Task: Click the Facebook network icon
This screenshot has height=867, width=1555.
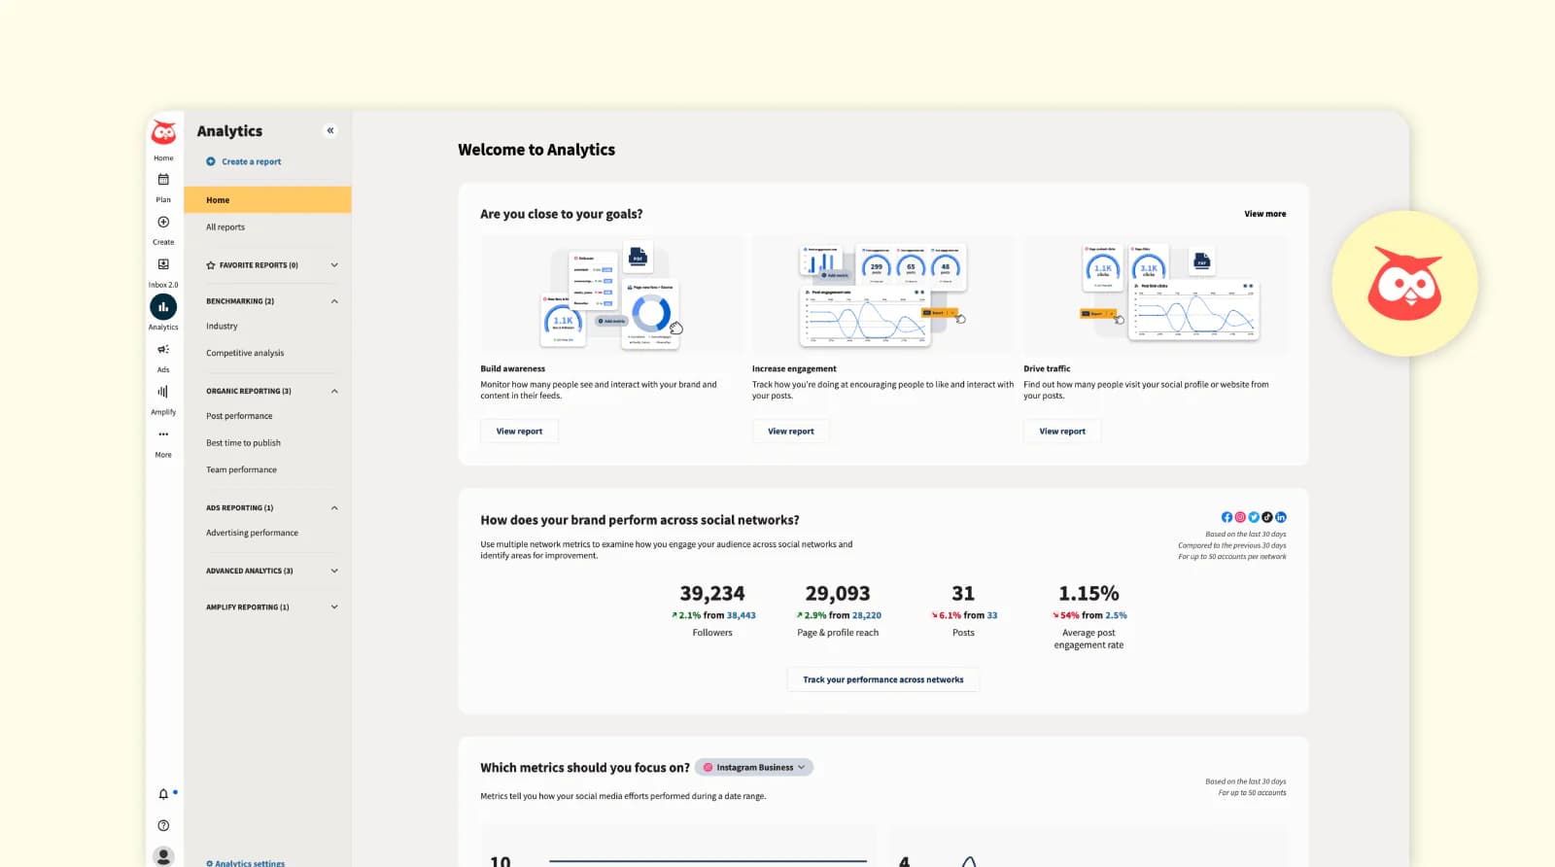Action: tap(1227, 517)
